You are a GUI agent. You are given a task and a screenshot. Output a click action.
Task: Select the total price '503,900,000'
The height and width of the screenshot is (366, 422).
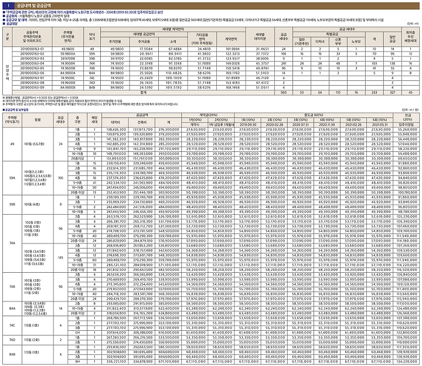coord(168,192)
